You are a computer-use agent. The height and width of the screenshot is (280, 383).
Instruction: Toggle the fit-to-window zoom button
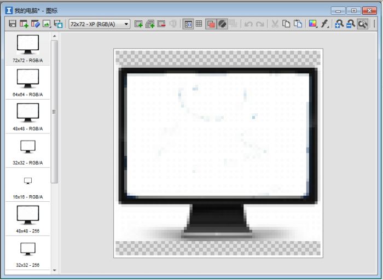362,24
